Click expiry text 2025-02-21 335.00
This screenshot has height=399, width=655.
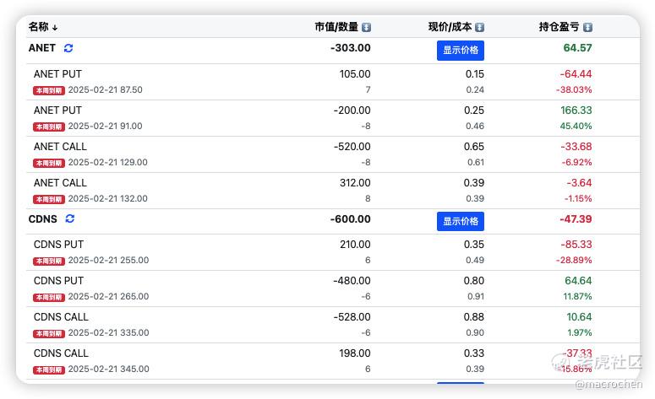tap(109, 332)
